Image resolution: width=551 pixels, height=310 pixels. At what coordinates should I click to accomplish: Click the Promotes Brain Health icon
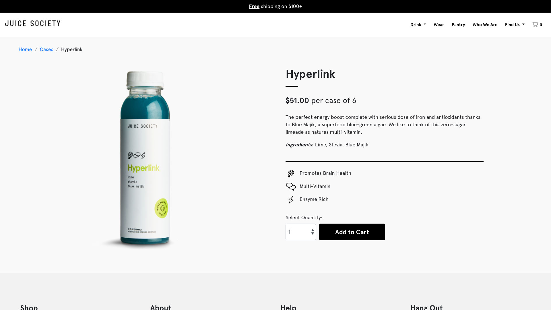291,173
